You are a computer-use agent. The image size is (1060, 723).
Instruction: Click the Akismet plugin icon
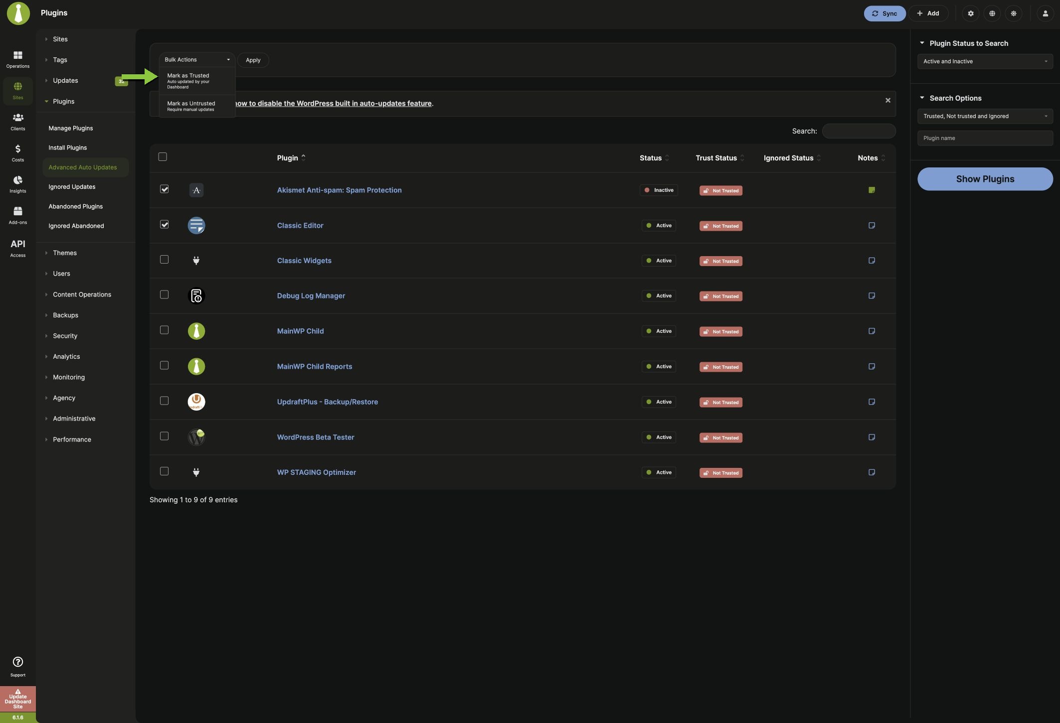196,190
